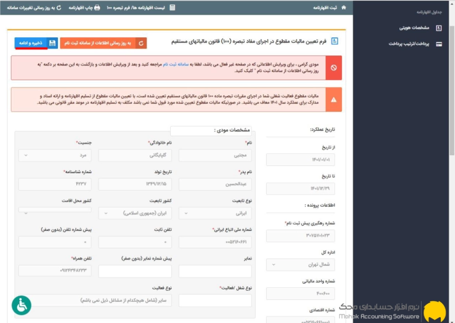455x323 pixels.
Task: Open the کشور تابعیت dropdown
Action: tap(135, 213)
